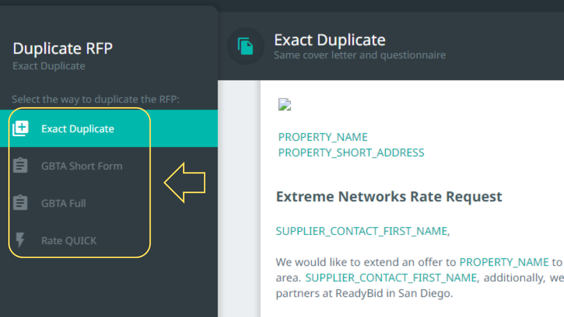Click PROPERTY_NAME placeholder in the paragraph

click(504, 262)
